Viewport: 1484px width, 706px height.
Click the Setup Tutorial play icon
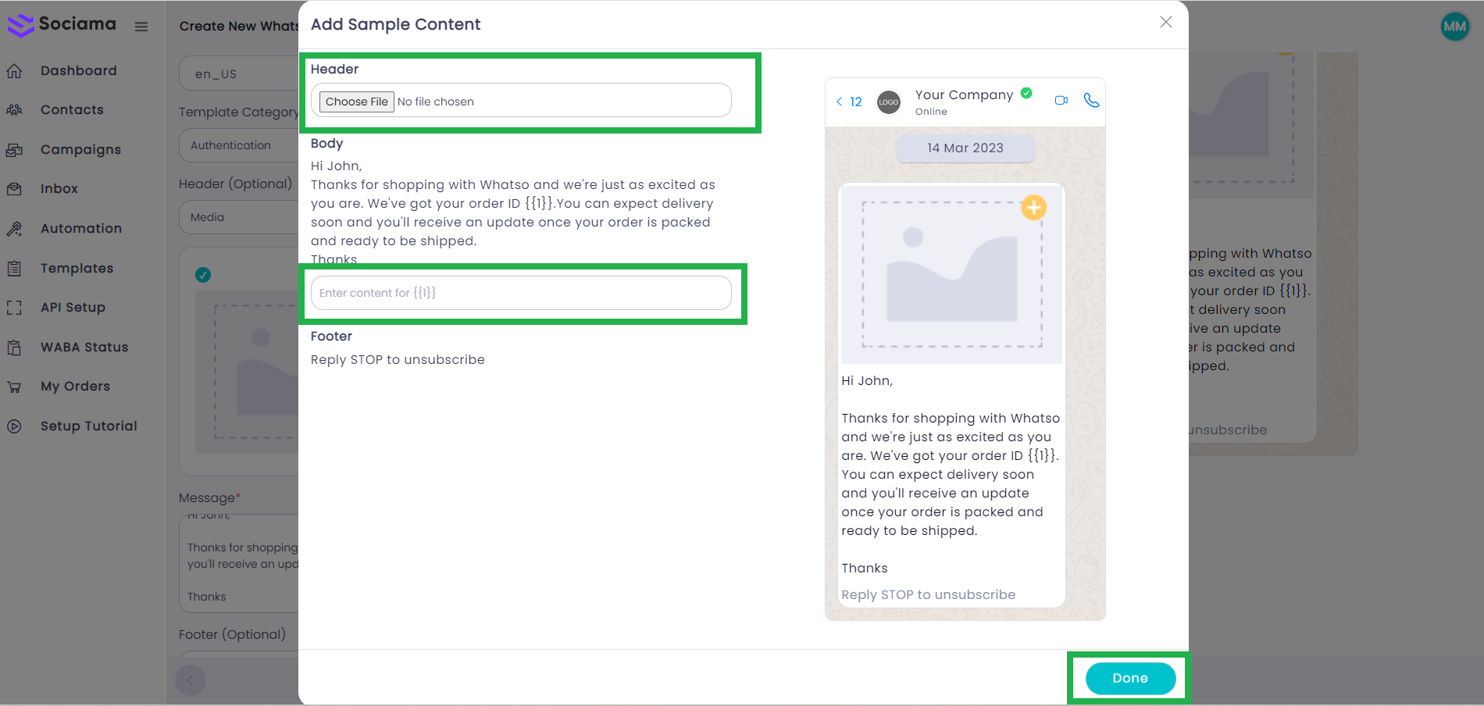coord(14,426)
